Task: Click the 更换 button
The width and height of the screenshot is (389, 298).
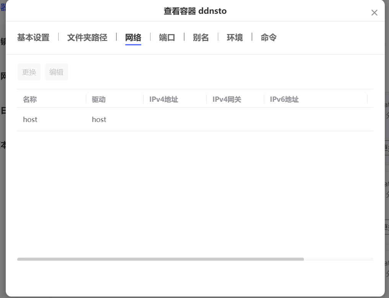Action: point(29,72)
